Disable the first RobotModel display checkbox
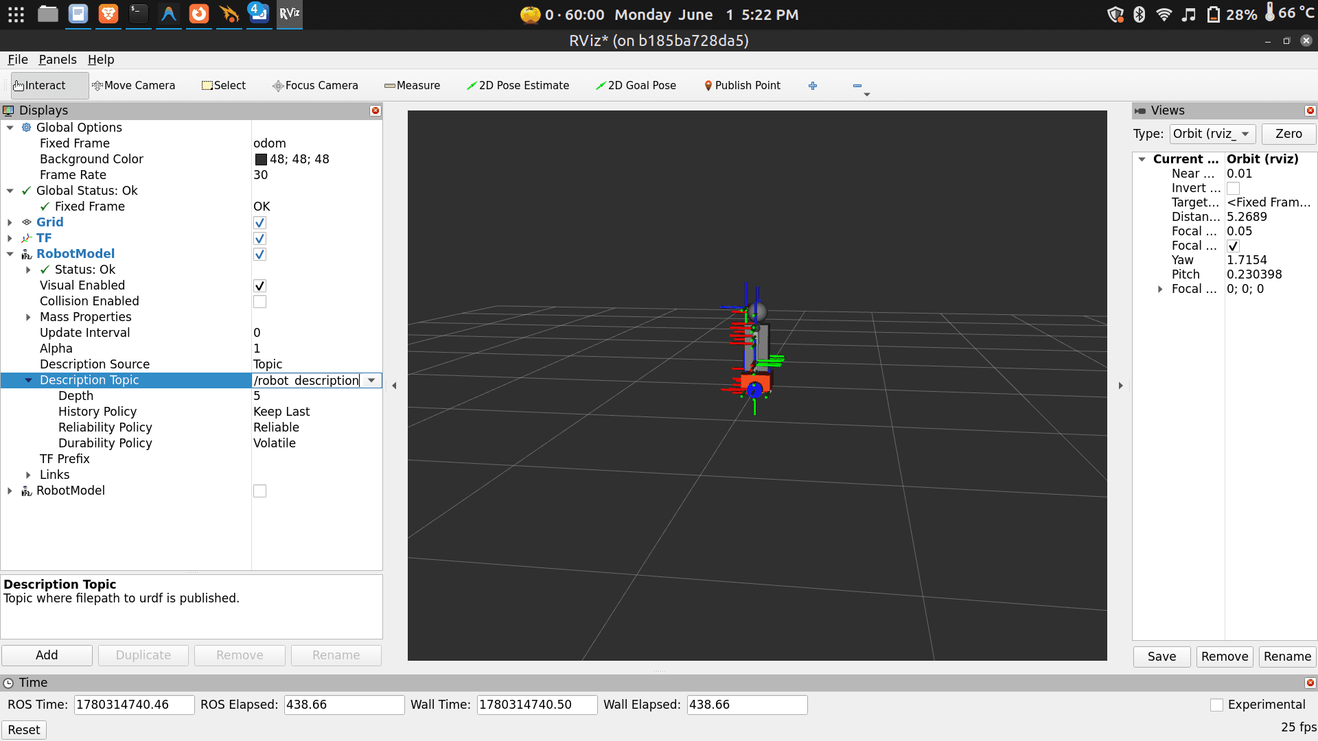Screen dimensions: 1318x741 click(x=259, y=254)
